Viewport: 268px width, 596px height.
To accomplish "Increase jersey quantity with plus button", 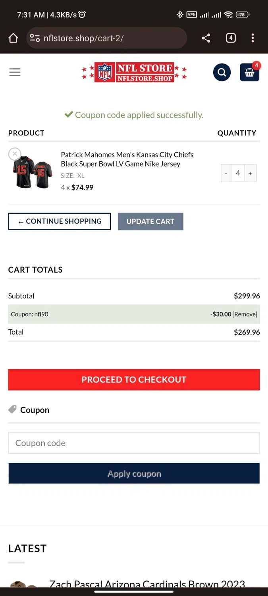I will click(x=250, y=173).
